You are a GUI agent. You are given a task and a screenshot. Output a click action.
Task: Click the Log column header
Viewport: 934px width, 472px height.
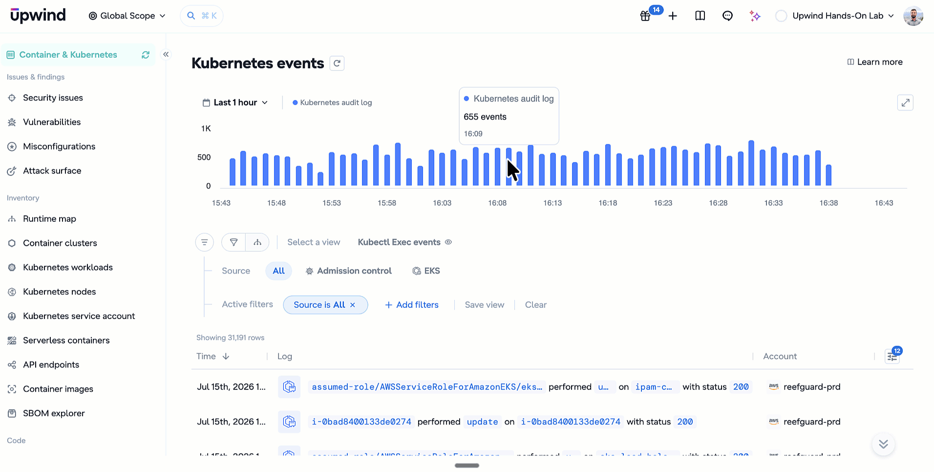point(285,357)
